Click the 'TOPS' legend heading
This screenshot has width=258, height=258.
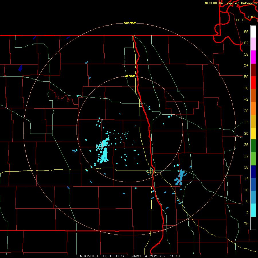point(252,17)
